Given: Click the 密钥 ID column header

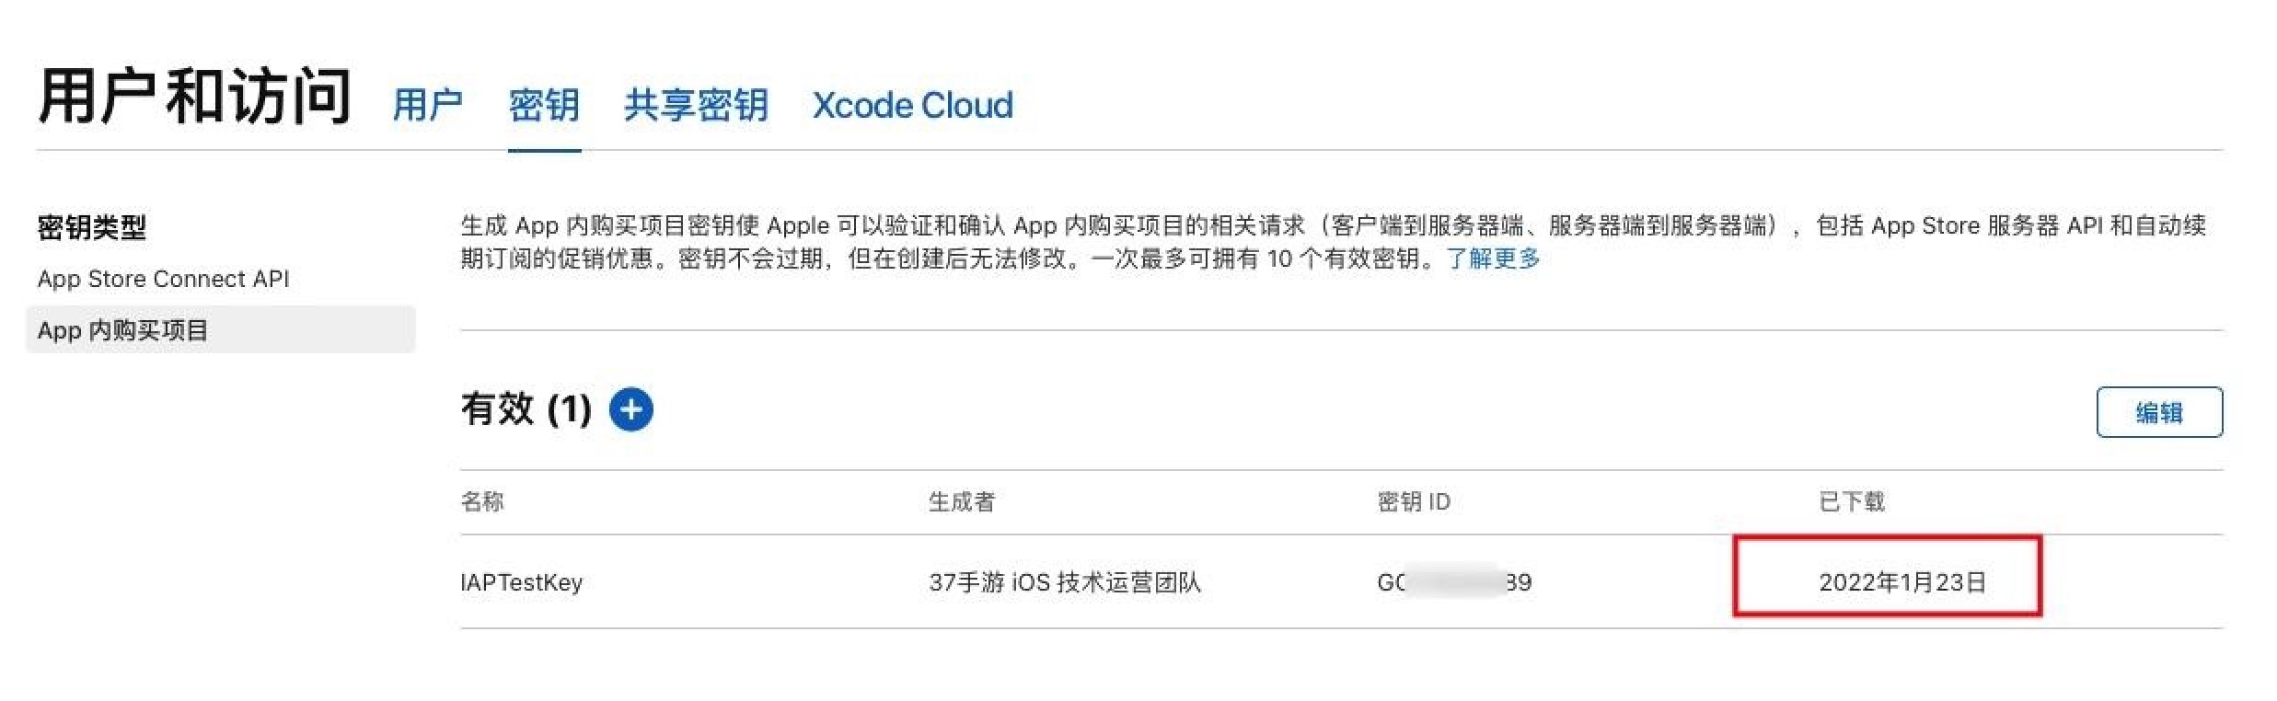Looking at the screenshot, I should pos(1414,501).
